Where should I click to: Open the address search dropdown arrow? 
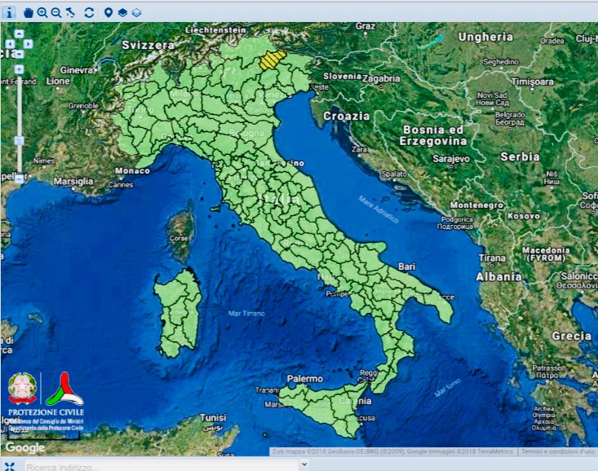(304, 464)
